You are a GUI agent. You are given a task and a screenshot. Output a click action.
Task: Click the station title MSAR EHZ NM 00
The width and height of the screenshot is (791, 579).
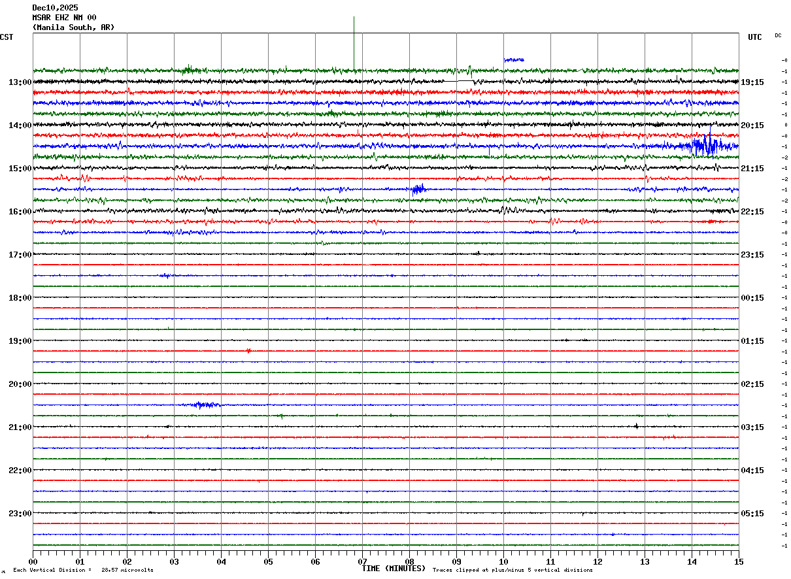(x=64, y=18)
